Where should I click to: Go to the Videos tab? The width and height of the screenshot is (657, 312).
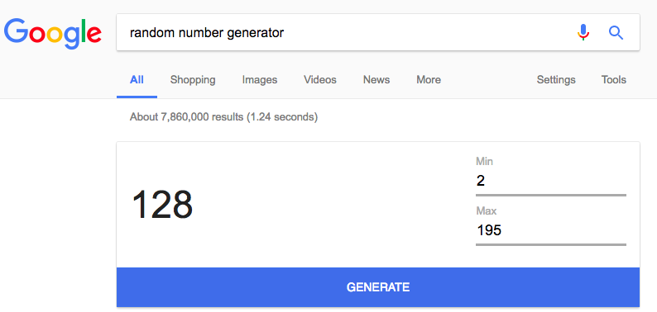320,79
